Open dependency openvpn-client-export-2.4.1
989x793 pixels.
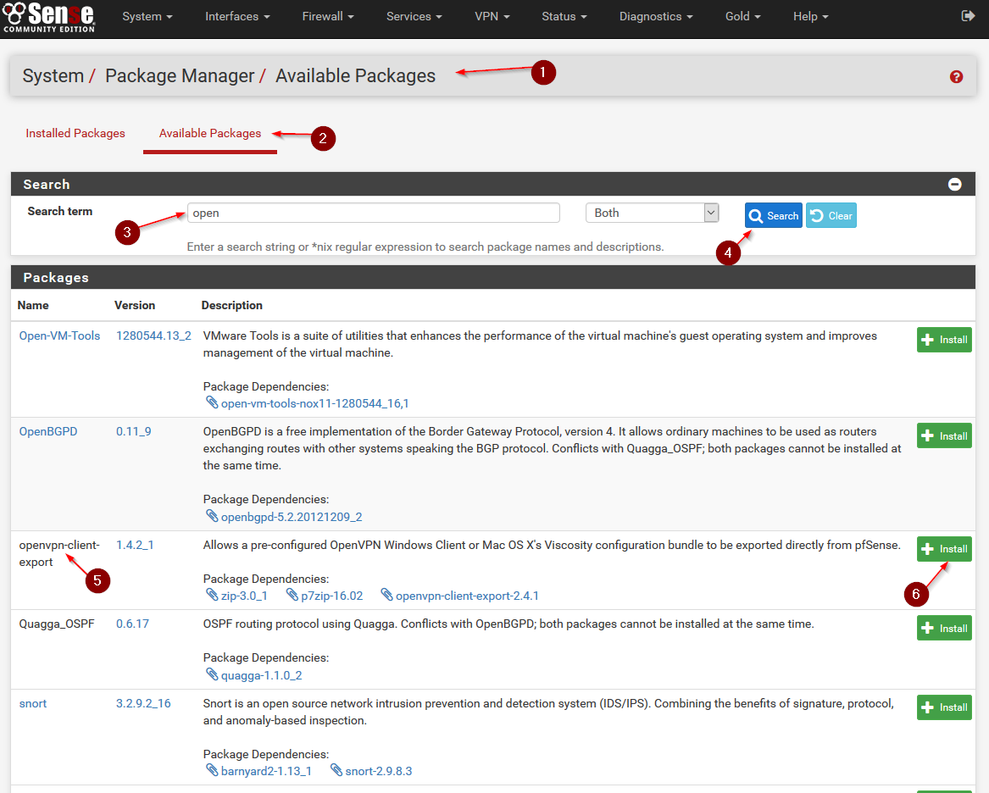(x=467, y=596)
